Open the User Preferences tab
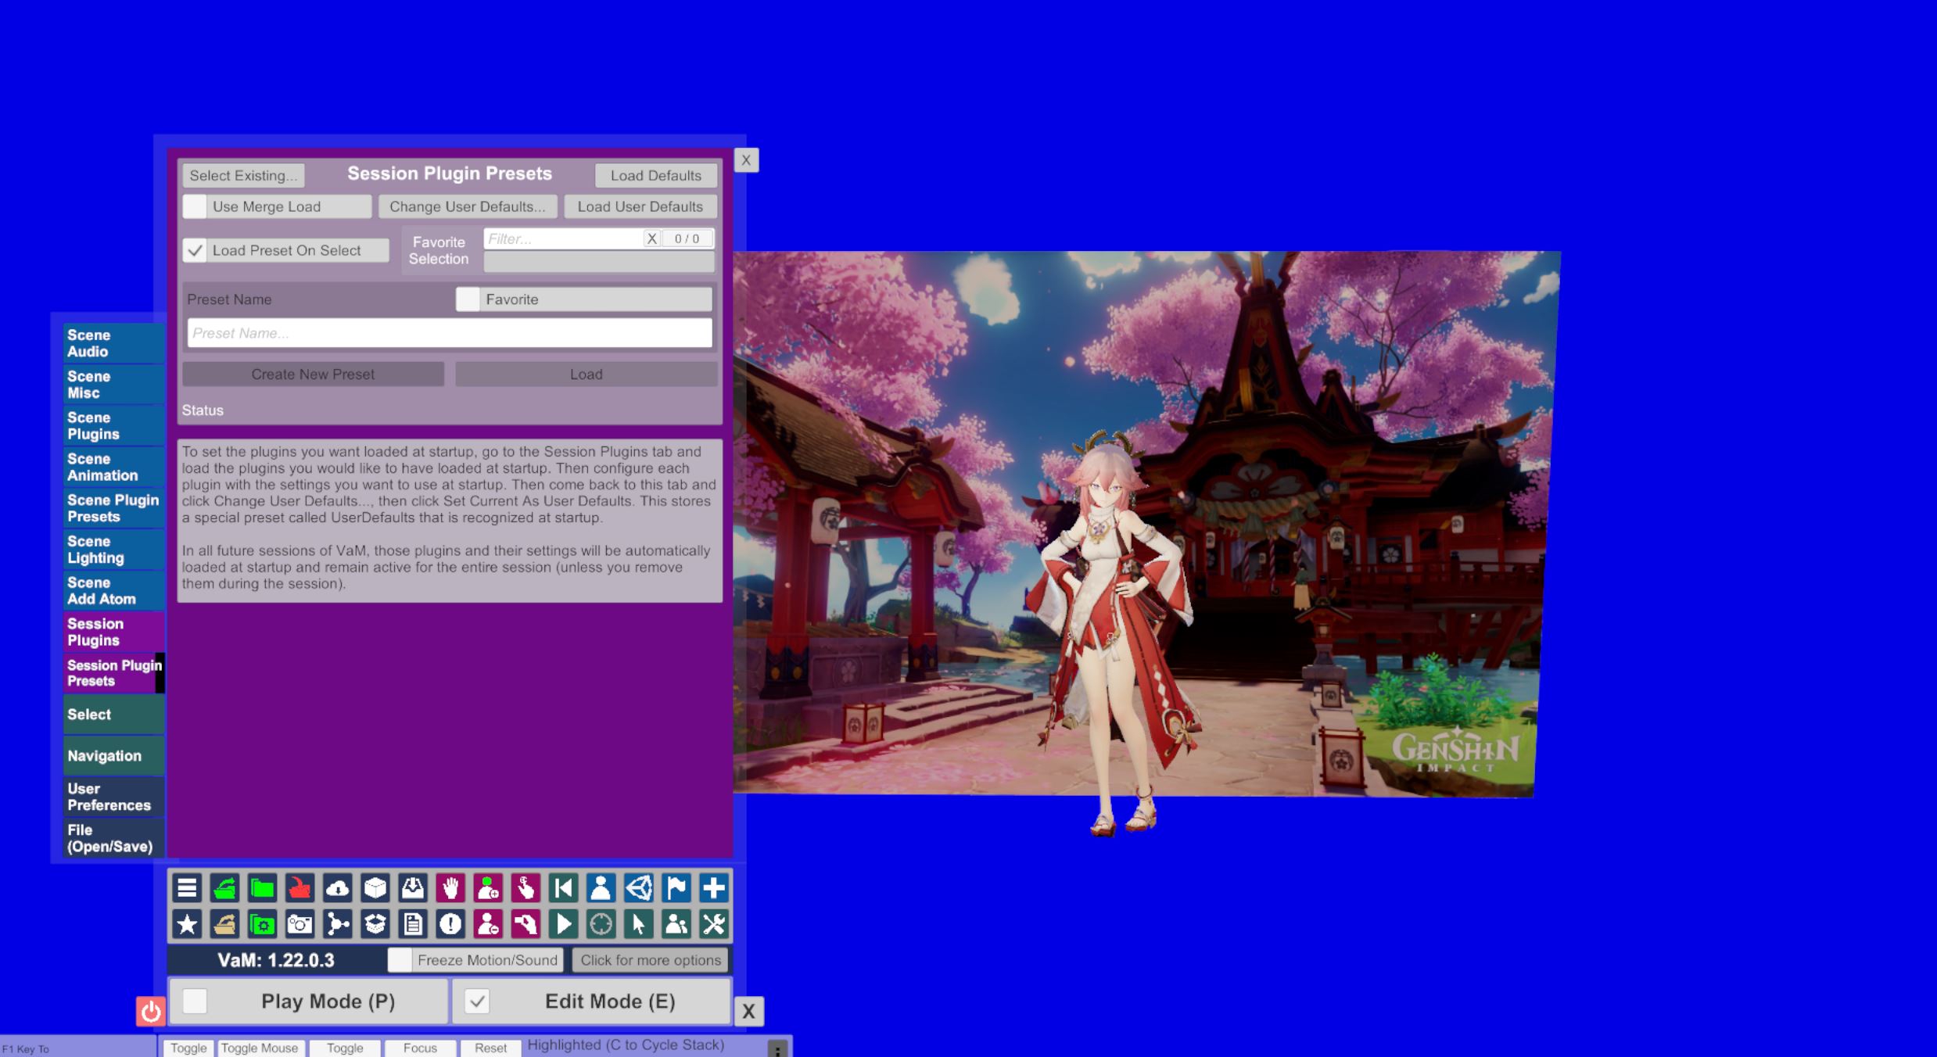 coord(113,797)
